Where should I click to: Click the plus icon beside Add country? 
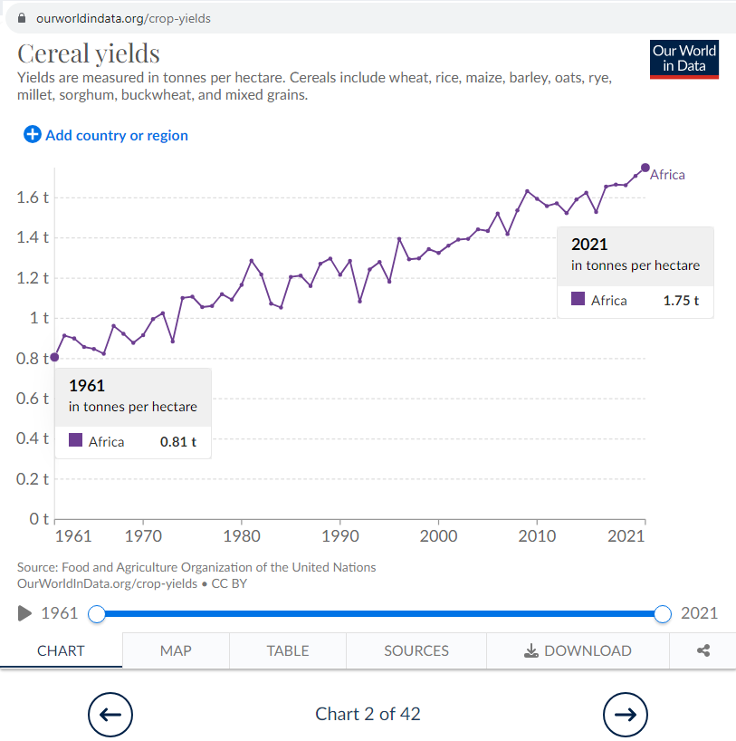tap(33, 135)
